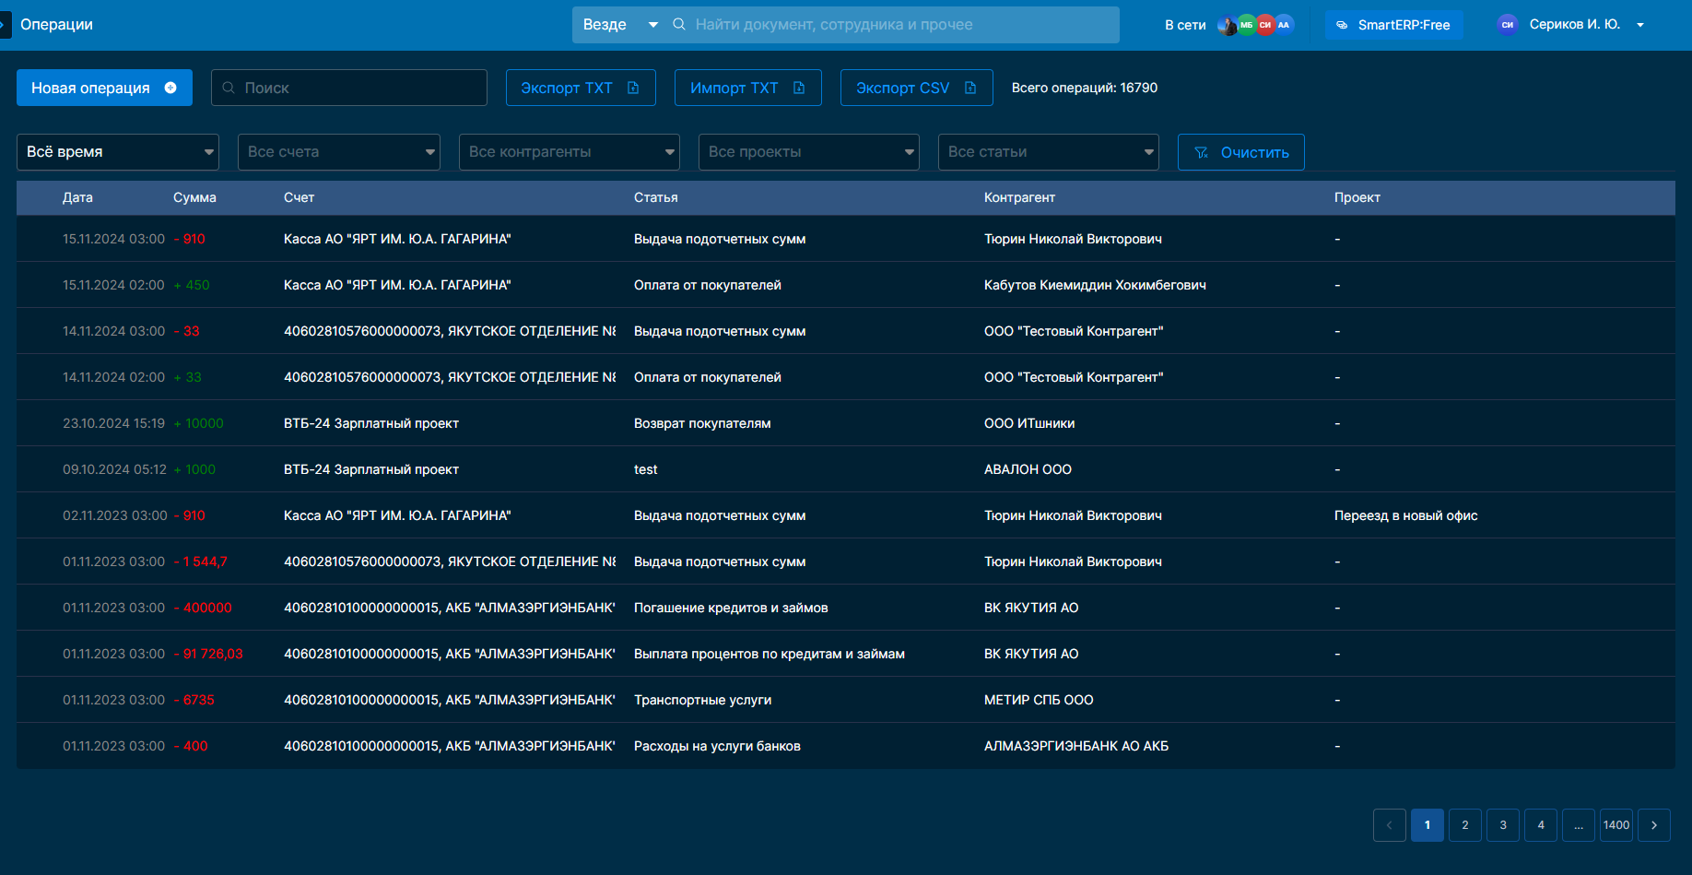Viewport: 1692px width, 875px height.
Task: Expand the Все счета filter
Action: [339, 152]
